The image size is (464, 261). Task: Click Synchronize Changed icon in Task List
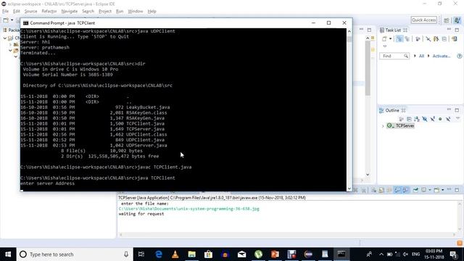click(x=436, y=38)
